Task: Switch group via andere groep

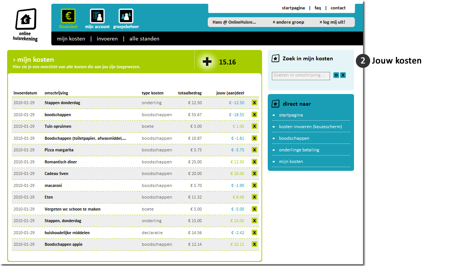Action: coord(288,22)
